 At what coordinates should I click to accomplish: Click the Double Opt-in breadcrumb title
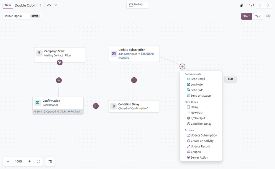26,5
